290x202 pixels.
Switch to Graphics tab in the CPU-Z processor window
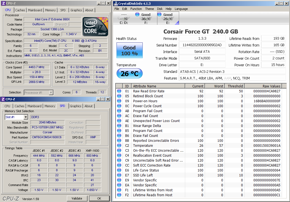pyautogui.click(x=76, y=10)
